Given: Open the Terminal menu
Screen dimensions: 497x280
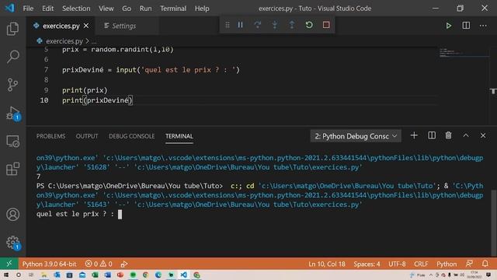Looking at the screenshot, I should coord(173,9).
